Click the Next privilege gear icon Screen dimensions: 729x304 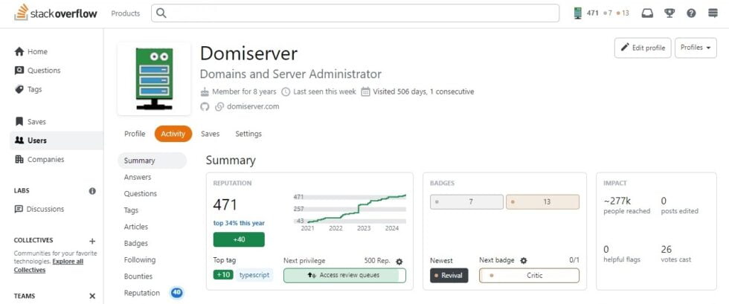click(x=399, y=262)
